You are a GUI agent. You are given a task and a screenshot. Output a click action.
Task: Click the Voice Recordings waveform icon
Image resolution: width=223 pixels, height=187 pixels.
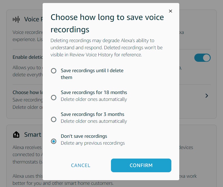coord(16,19)
